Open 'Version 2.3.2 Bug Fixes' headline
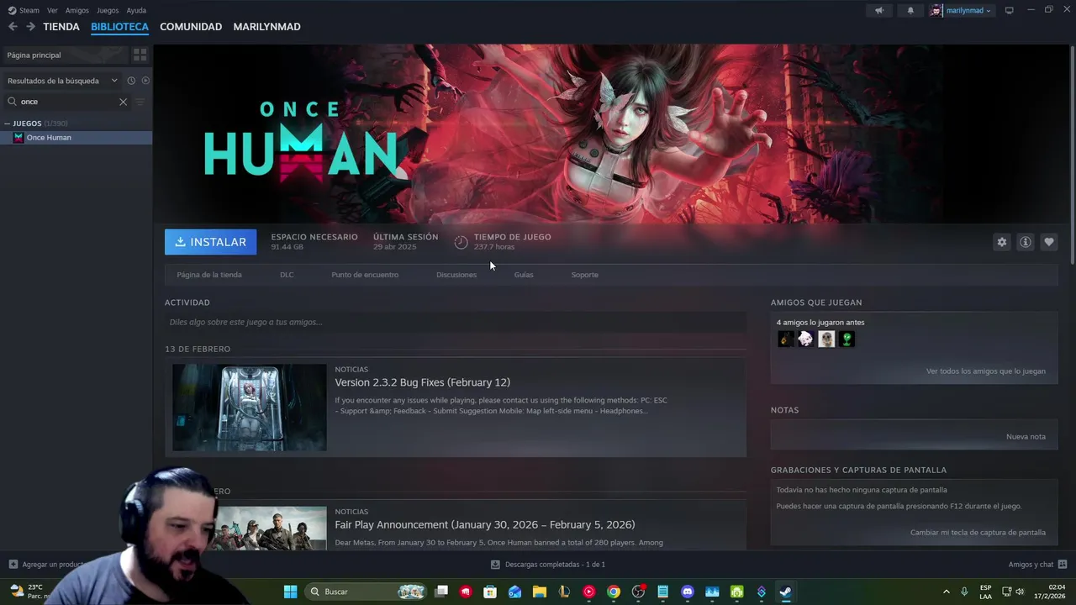 click(x=423, y=382)
